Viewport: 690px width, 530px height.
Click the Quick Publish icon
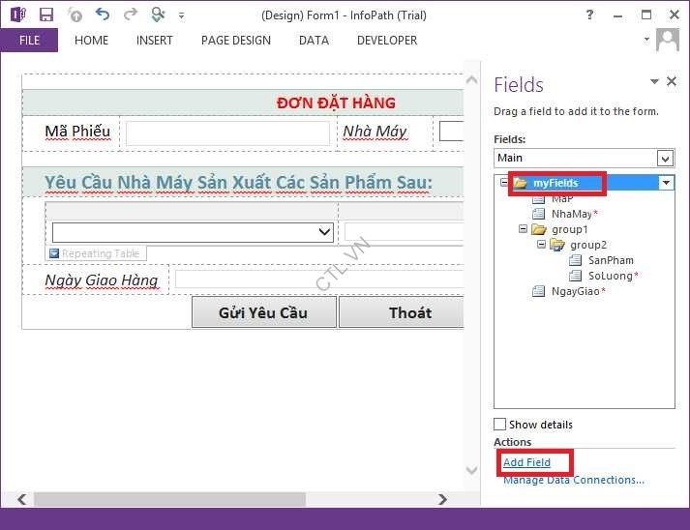pyautogui.click(x=75, y=15)
